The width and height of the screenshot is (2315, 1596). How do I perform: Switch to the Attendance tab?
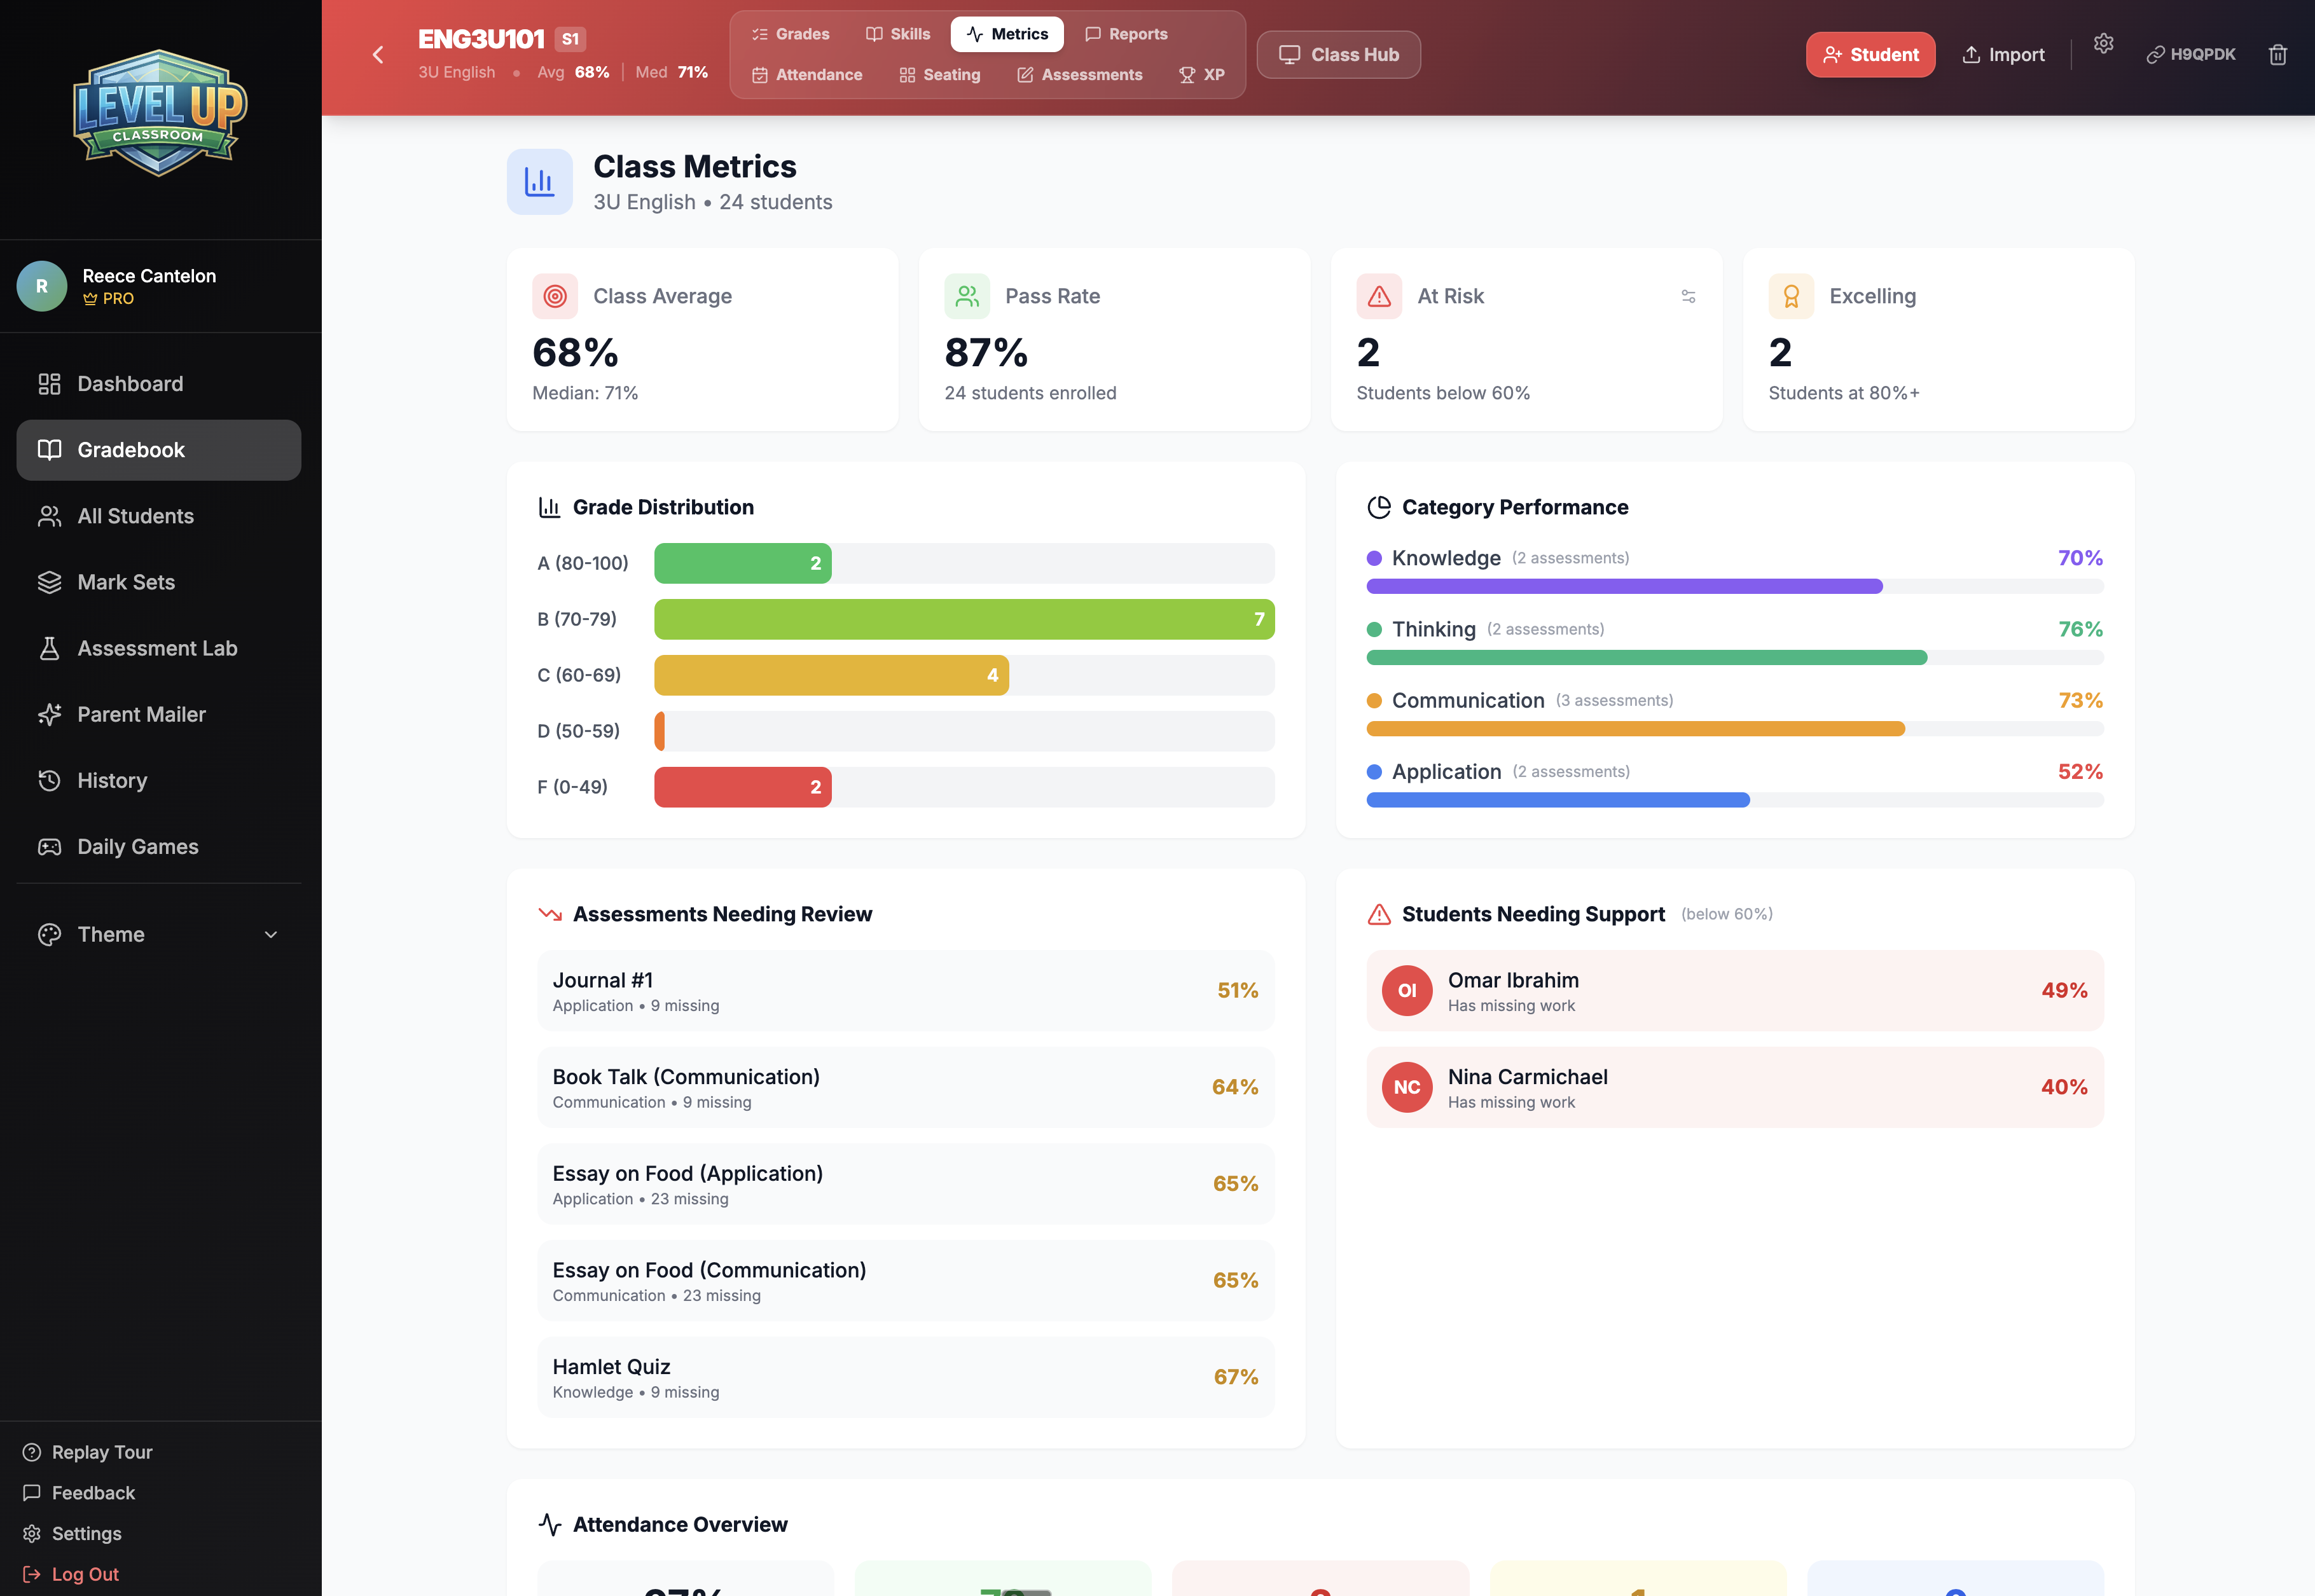click(x=807, y=75)
